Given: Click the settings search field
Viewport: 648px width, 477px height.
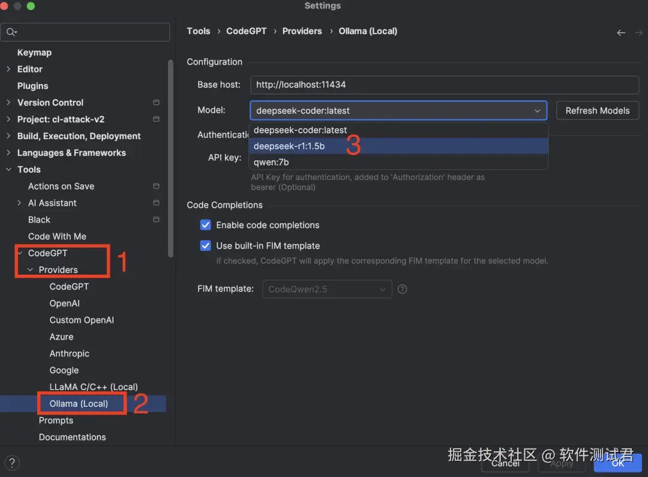Looking at the screenshot, I should coord(85,32).
